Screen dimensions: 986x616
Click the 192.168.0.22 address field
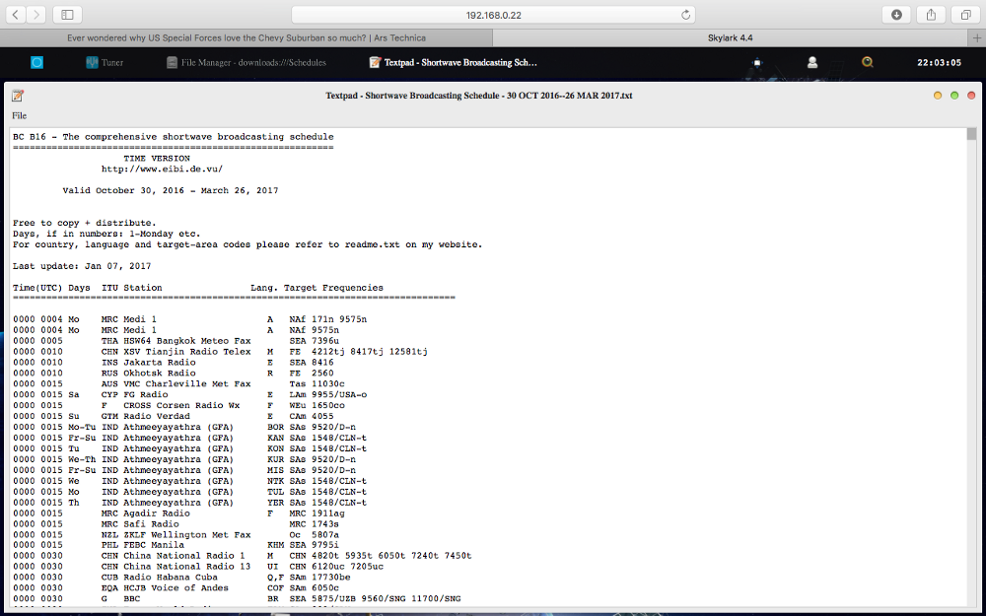click(x=493, y=15)
